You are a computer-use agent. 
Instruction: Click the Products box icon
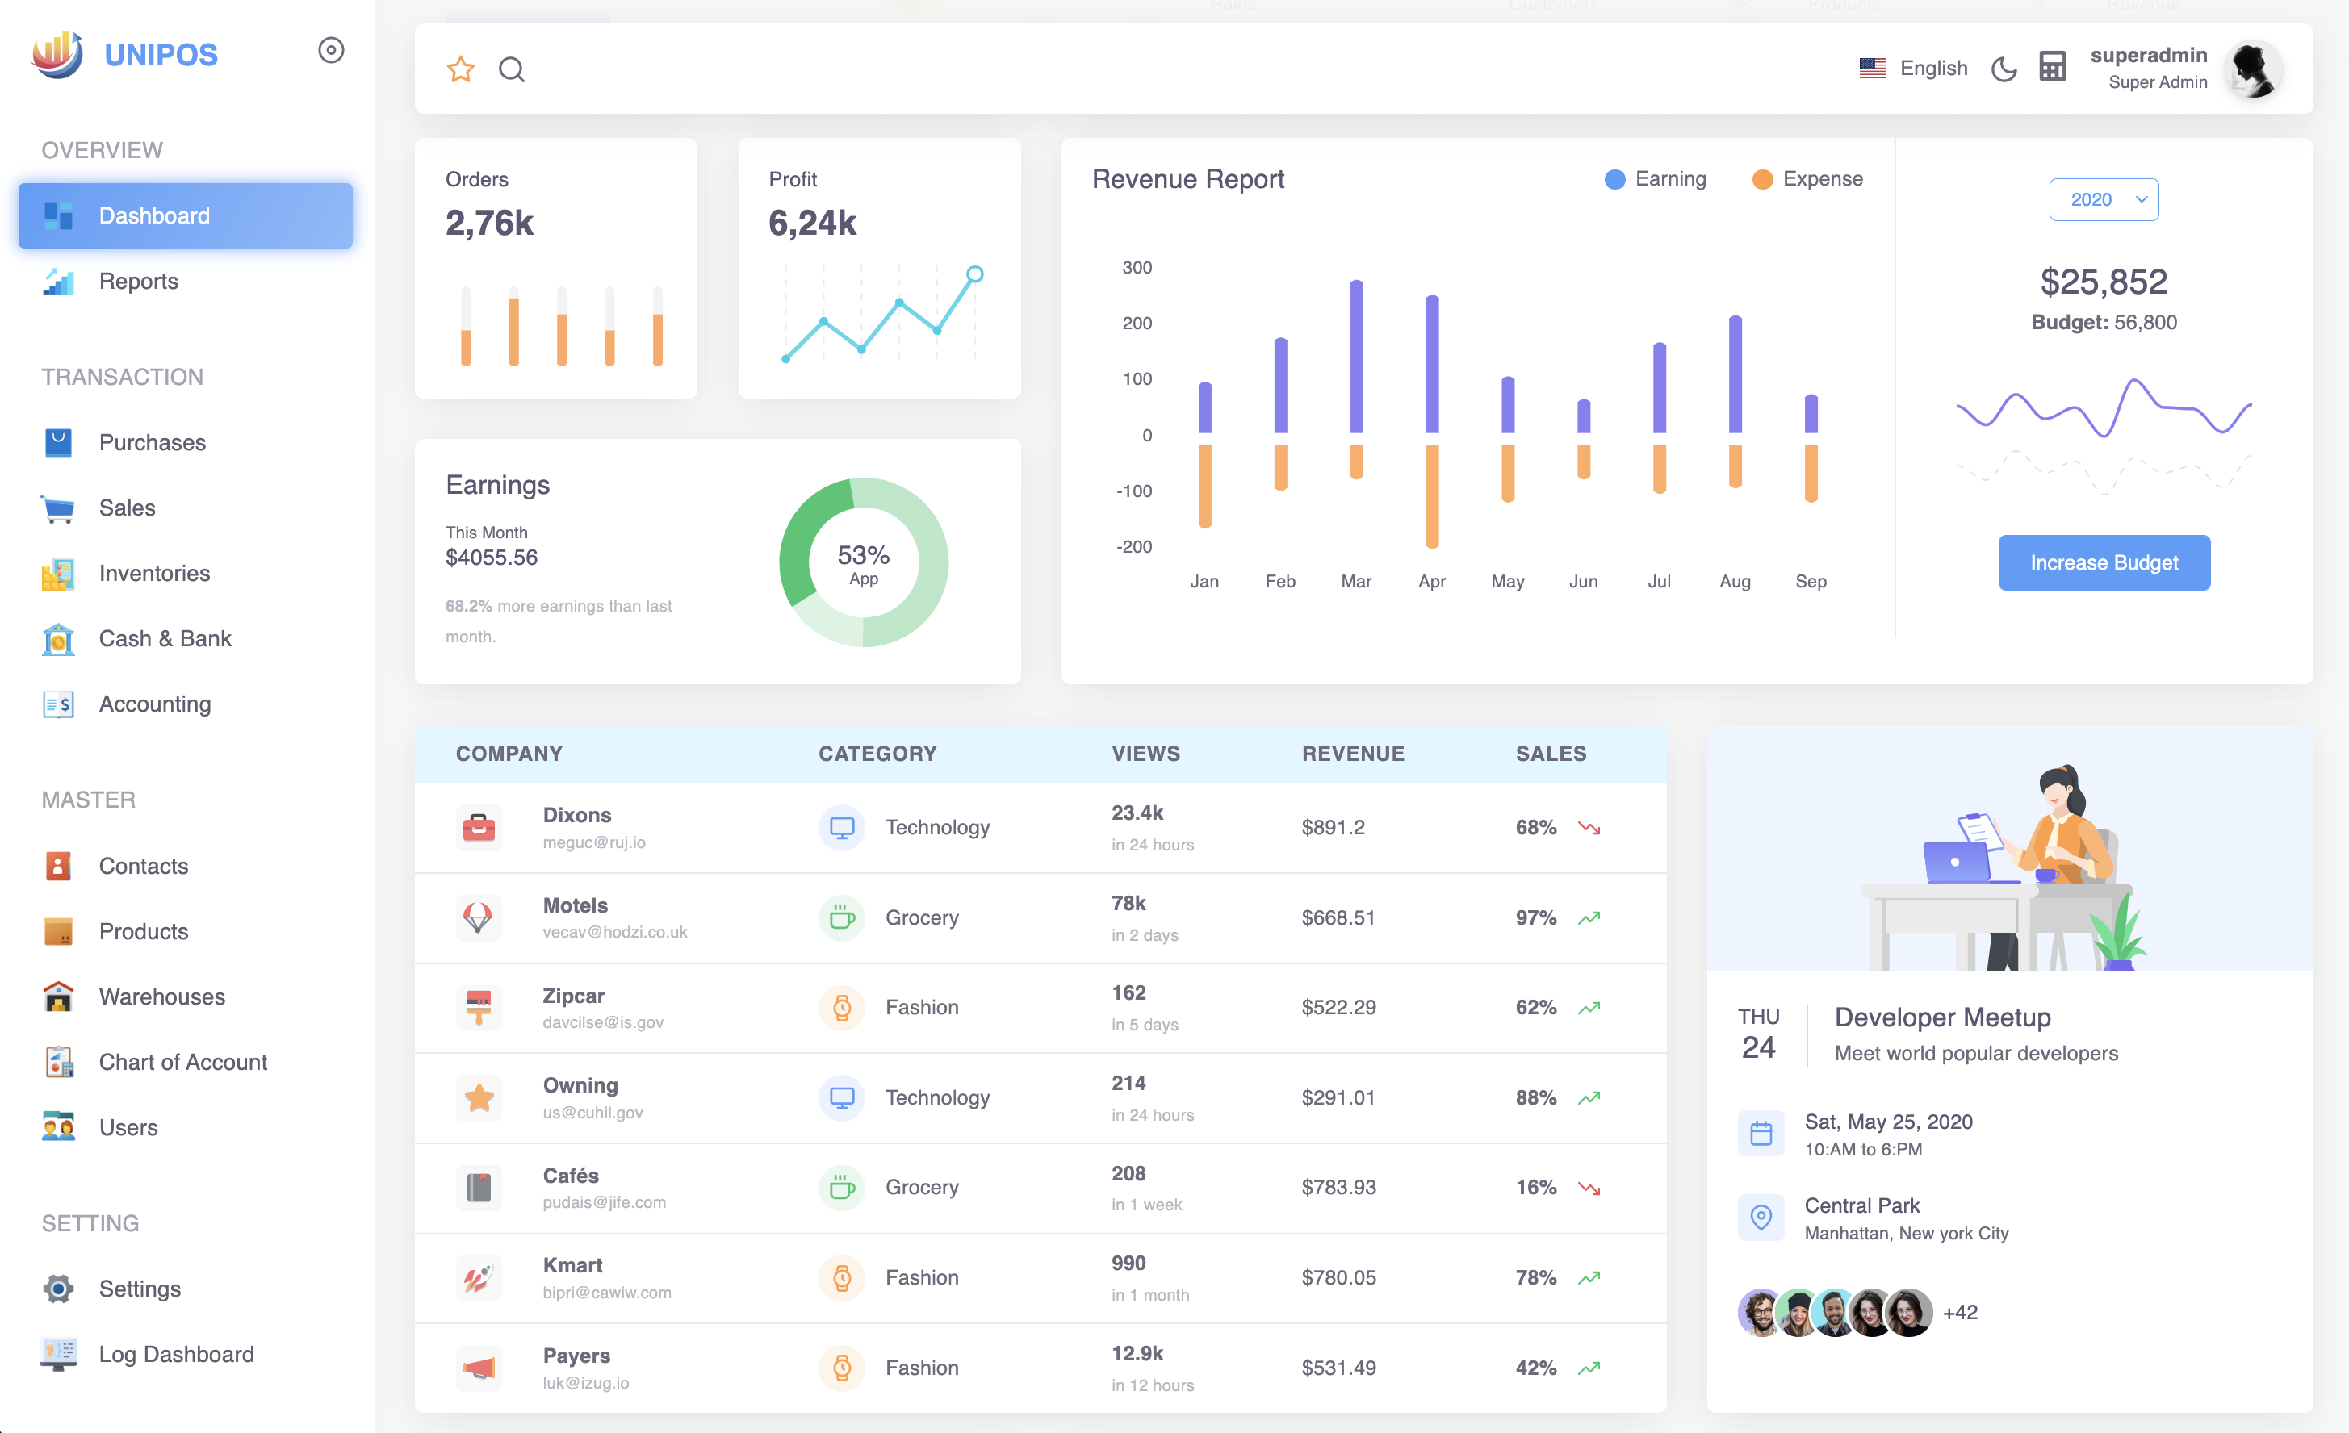tap(58, 931)
